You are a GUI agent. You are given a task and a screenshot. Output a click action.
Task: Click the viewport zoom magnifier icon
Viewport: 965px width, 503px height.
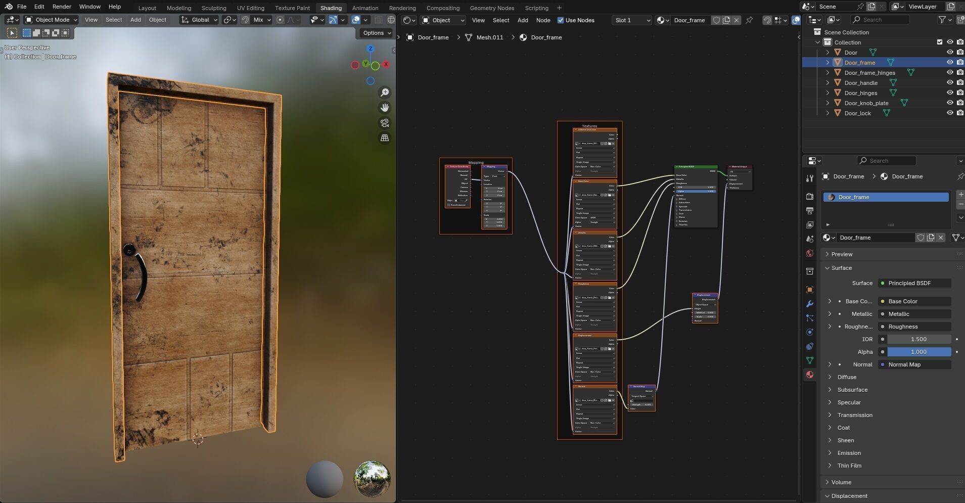(x=385, y=93)
